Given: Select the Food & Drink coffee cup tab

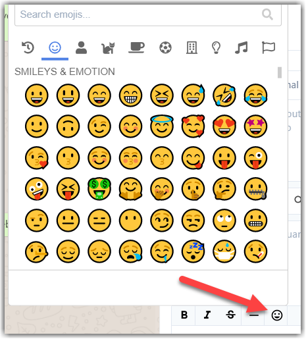Looking at the screenshot, I should 136,47.
